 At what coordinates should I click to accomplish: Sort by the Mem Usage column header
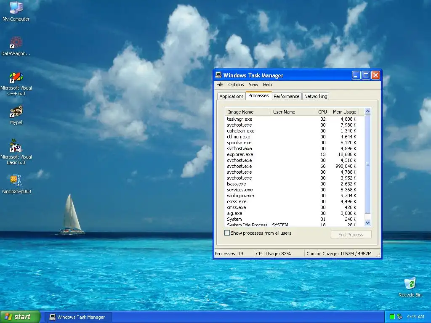tap(344, 112)
